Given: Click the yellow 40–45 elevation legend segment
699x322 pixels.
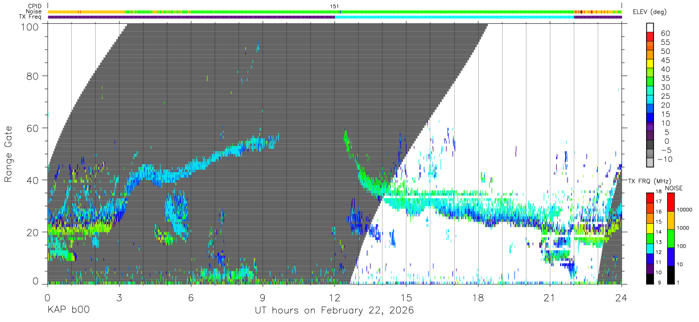Looking at the screenshot, I should click(650, 64).
